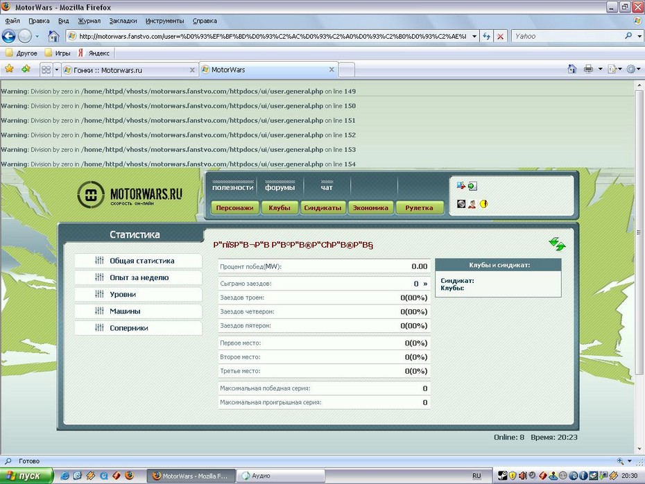Add bookmark with the green plus star
The image size is (645, 484).
[26, 69]
